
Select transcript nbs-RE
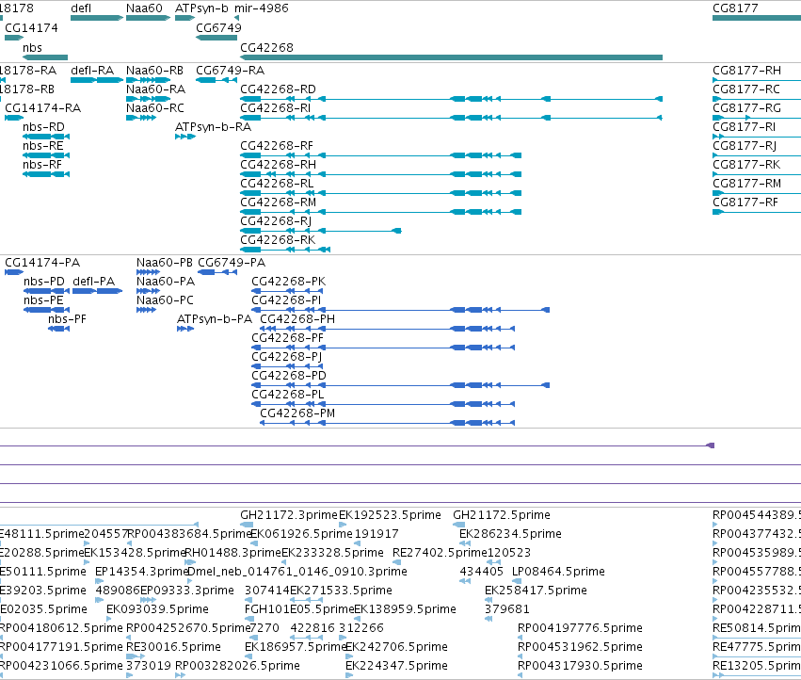click(x=43, y=146)
